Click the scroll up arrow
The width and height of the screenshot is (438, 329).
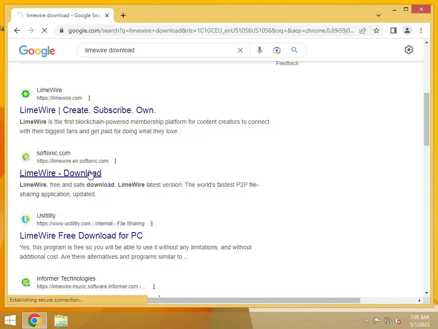[x=426, y=42]
